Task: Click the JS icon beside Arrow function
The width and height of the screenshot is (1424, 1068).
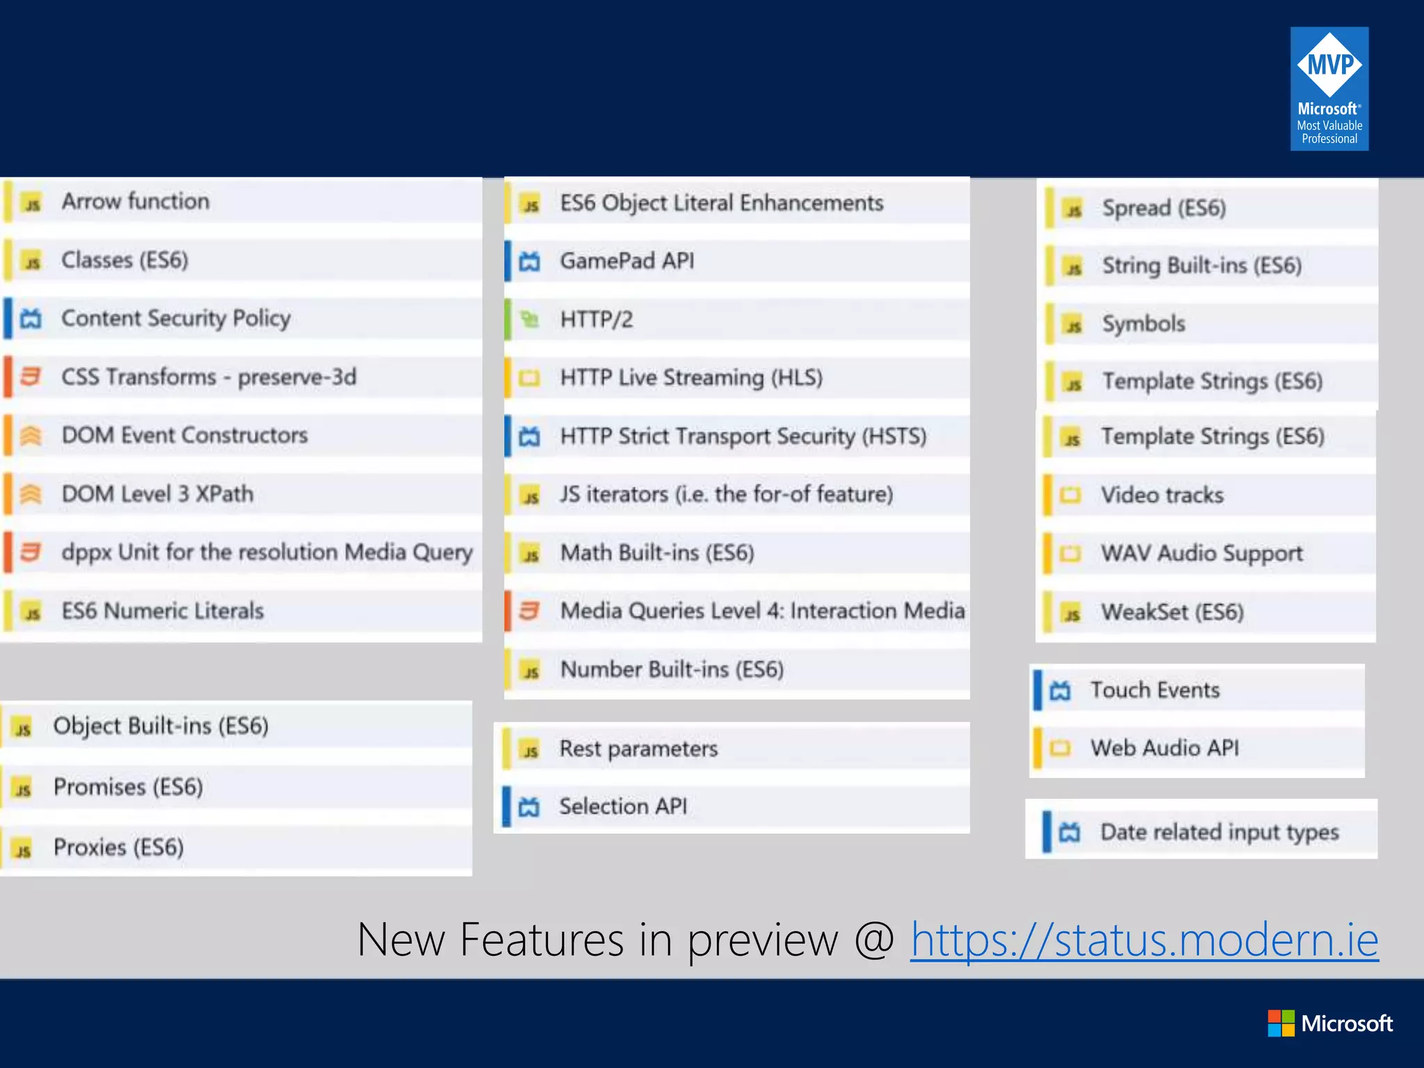Action: pyautogui.click(x=32, y=204)
